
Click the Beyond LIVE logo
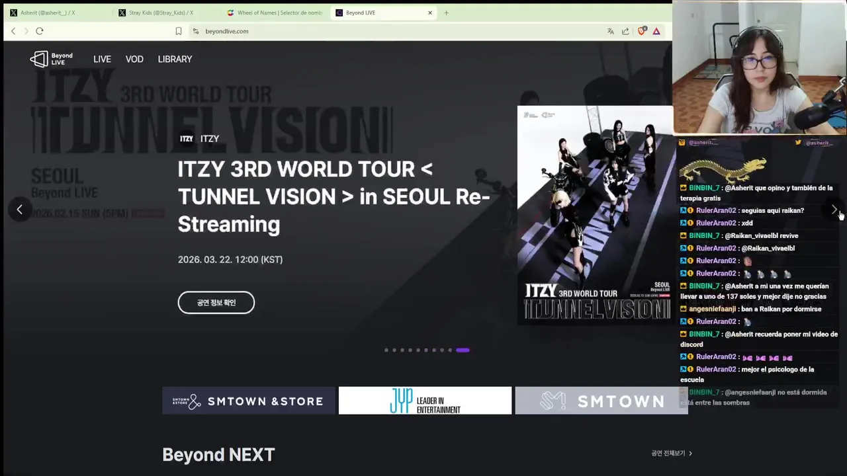point(52,59)
